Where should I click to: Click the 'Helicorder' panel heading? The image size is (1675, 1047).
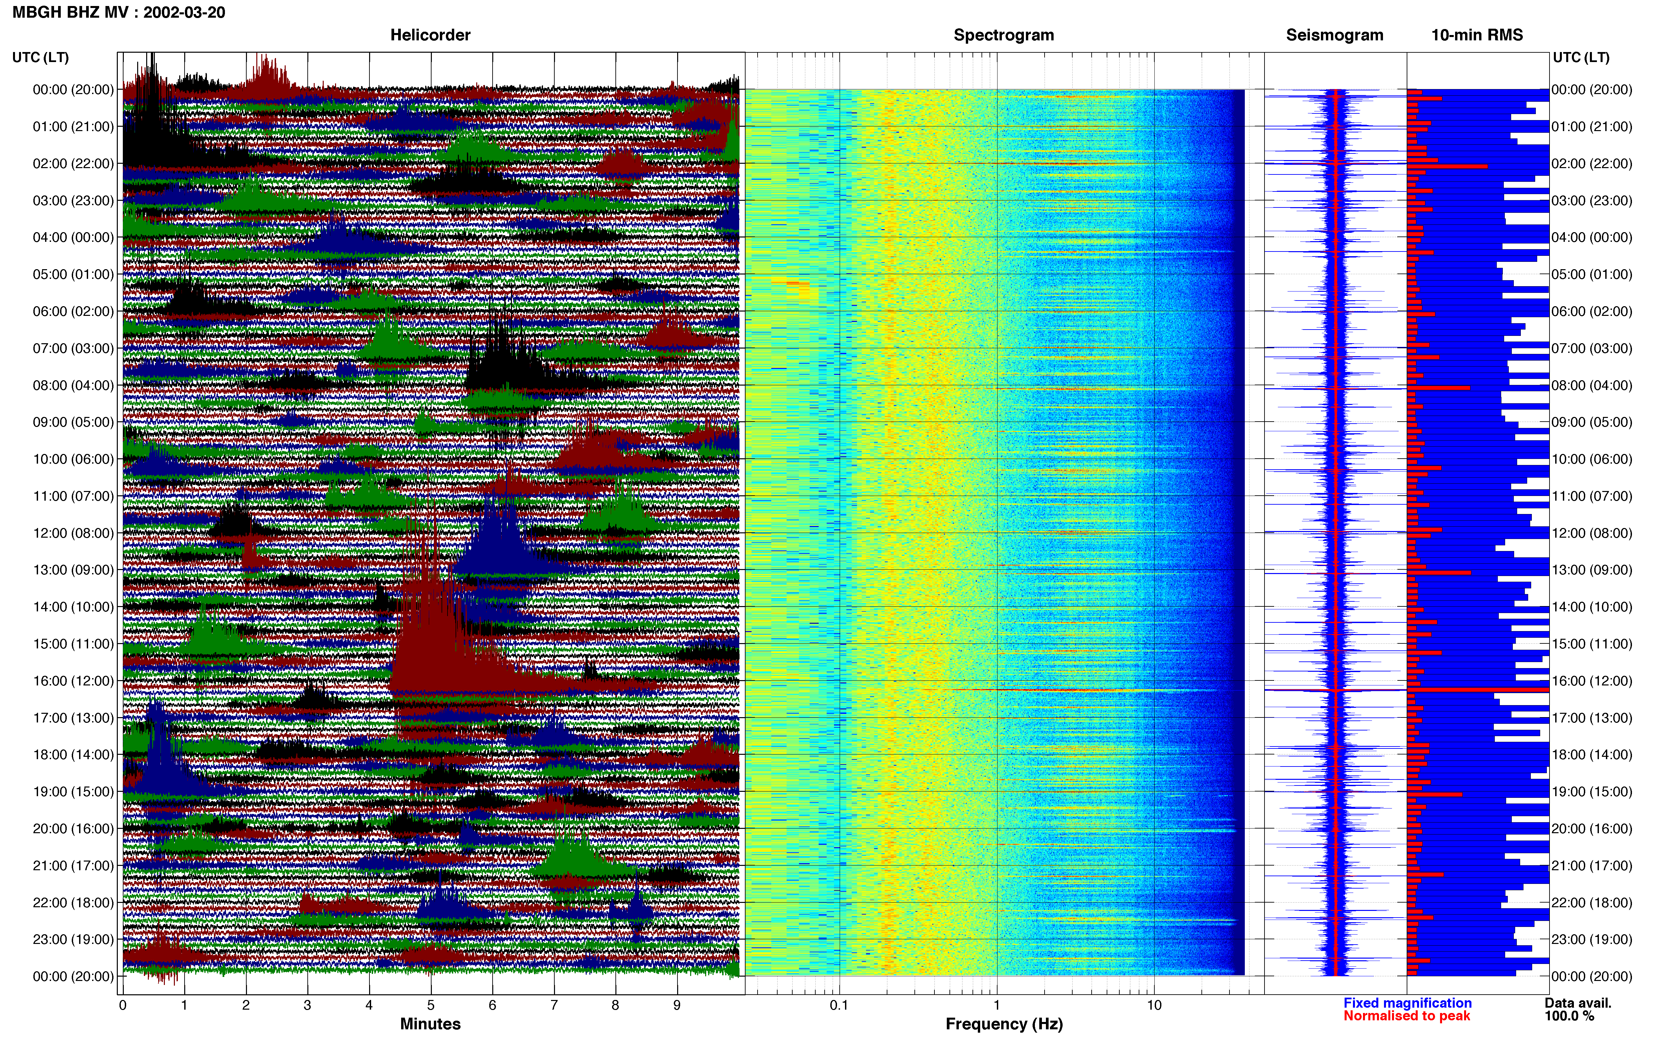coord(430,35)
